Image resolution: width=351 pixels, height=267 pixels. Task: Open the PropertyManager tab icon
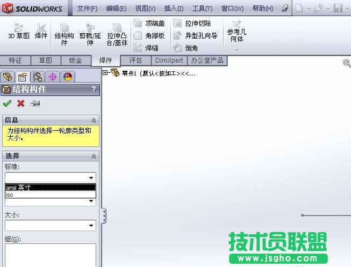tap(23, 77)
